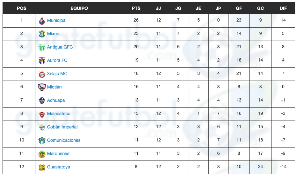The height and width of the screenshot is (177, 297).
Task: Click the Malacateco red crest icon
Action: pos(42,114)
